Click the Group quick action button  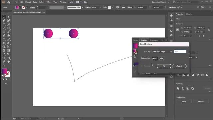(x=184, y=101)
